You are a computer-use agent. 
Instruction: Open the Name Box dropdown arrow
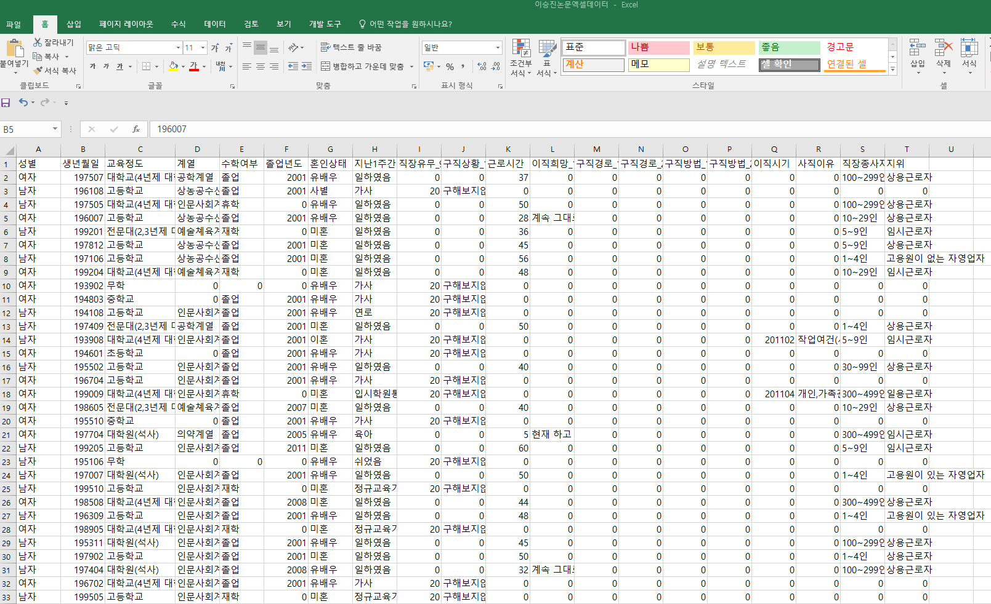pyautogui.click(x=55, y=129)
